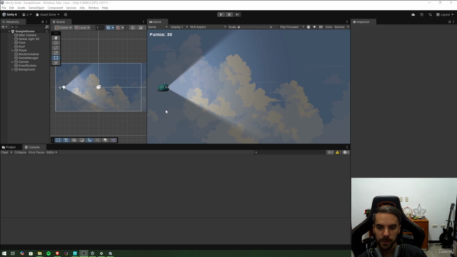Toggle Console info messages filter
457x257 pixels.
(x=330, y=152)
